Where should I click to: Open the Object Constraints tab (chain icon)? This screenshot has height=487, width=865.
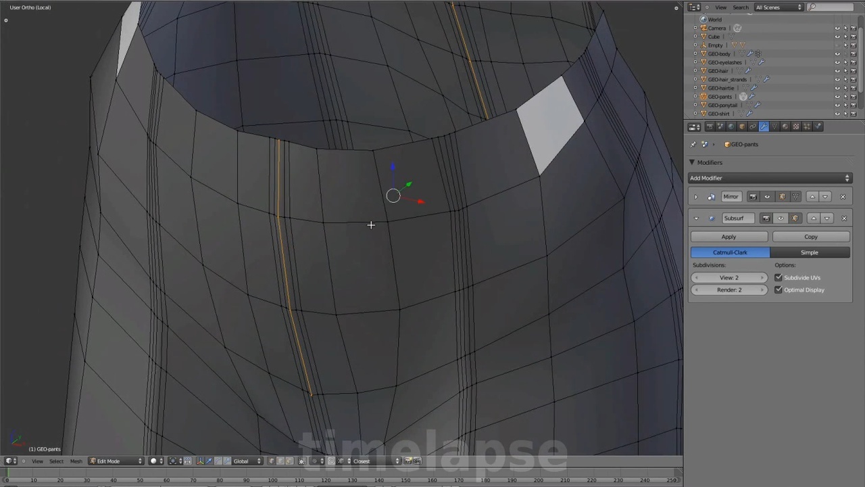pyautogui.click(x=753, y=126)
